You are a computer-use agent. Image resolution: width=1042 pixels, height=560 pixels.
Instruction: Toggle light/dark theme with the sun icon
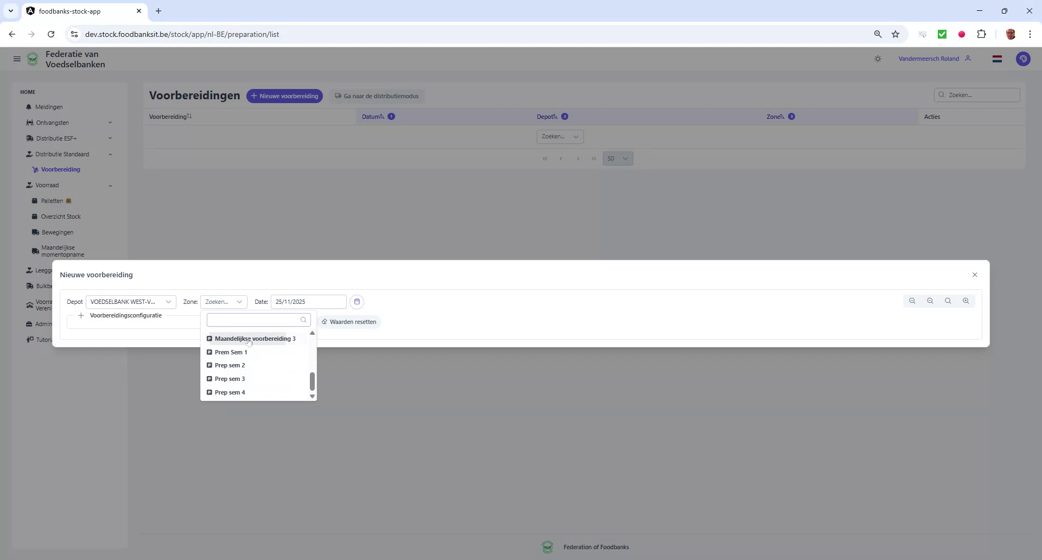878,59
